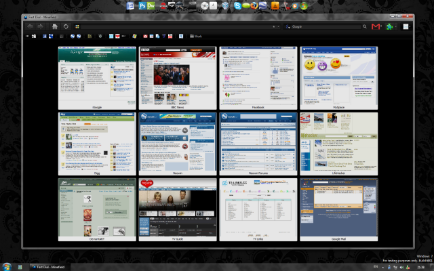This screenshot has height=271, width=434.
Task: Open the Neowin speed dial thumbnail
Action: (x=178, y=144)
